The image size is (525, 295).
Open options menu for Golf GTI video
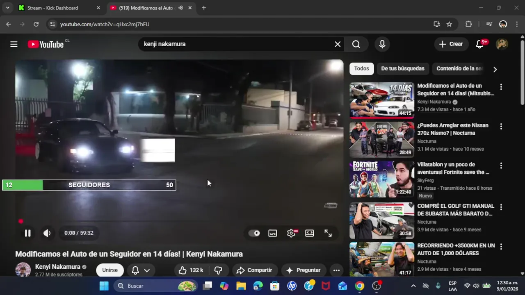pyautogui.click(x=501, y=207)
